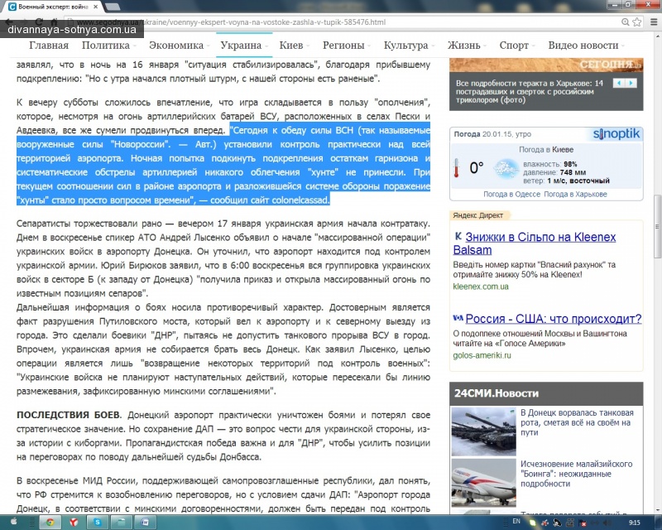Click the EN language indicator in the system tray
The height and width of the screenshot is (530, 662).
tap(516, 523)
